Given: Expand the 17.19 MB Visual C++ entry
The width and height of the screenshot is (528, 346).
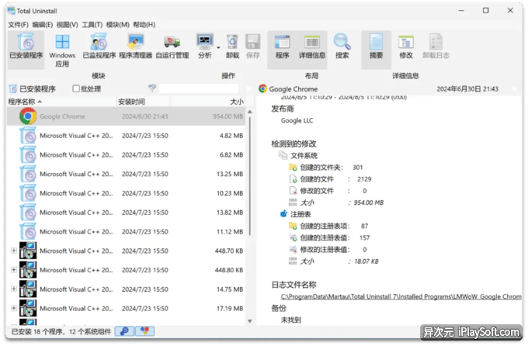Looking at the screenshot, I should (14, 308).
